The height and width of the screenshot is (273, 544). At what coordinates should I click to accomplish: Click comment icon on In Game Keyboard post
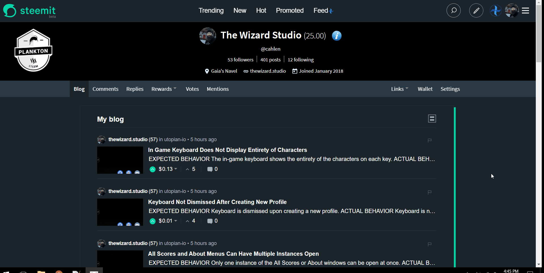coord(210,169)
